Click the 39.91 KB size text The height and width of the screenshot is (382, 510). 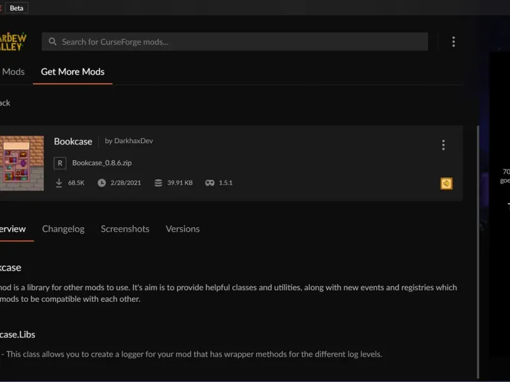tap(180, 183)
